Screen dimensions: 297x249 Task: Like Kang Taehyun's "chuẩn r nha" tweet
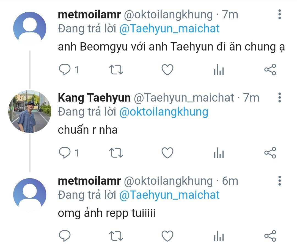click(x=167, y=153)
